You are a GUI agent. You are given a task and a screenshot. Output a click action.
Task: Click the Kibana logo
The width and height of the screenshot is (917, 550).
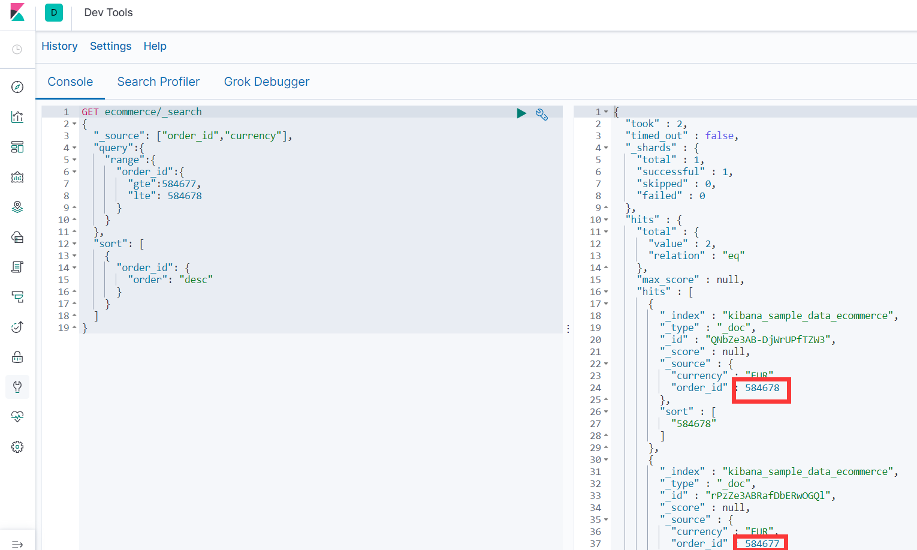[x=17, y=12]
